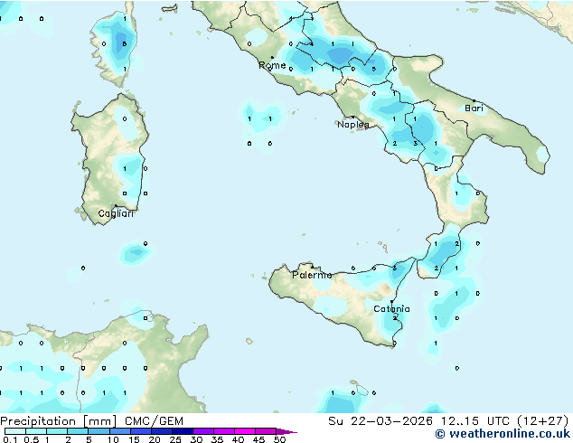573x443 pixels.
Task: Click the '35' legend scale value
Action: click(217, 439)
